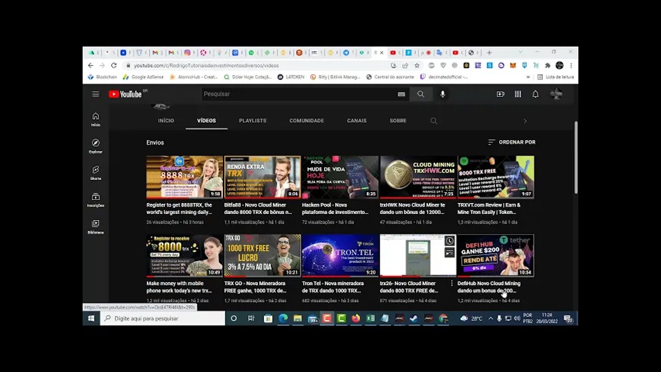
Task: Open Microsoft Edge from the taskbar
Action: [283, 318]
